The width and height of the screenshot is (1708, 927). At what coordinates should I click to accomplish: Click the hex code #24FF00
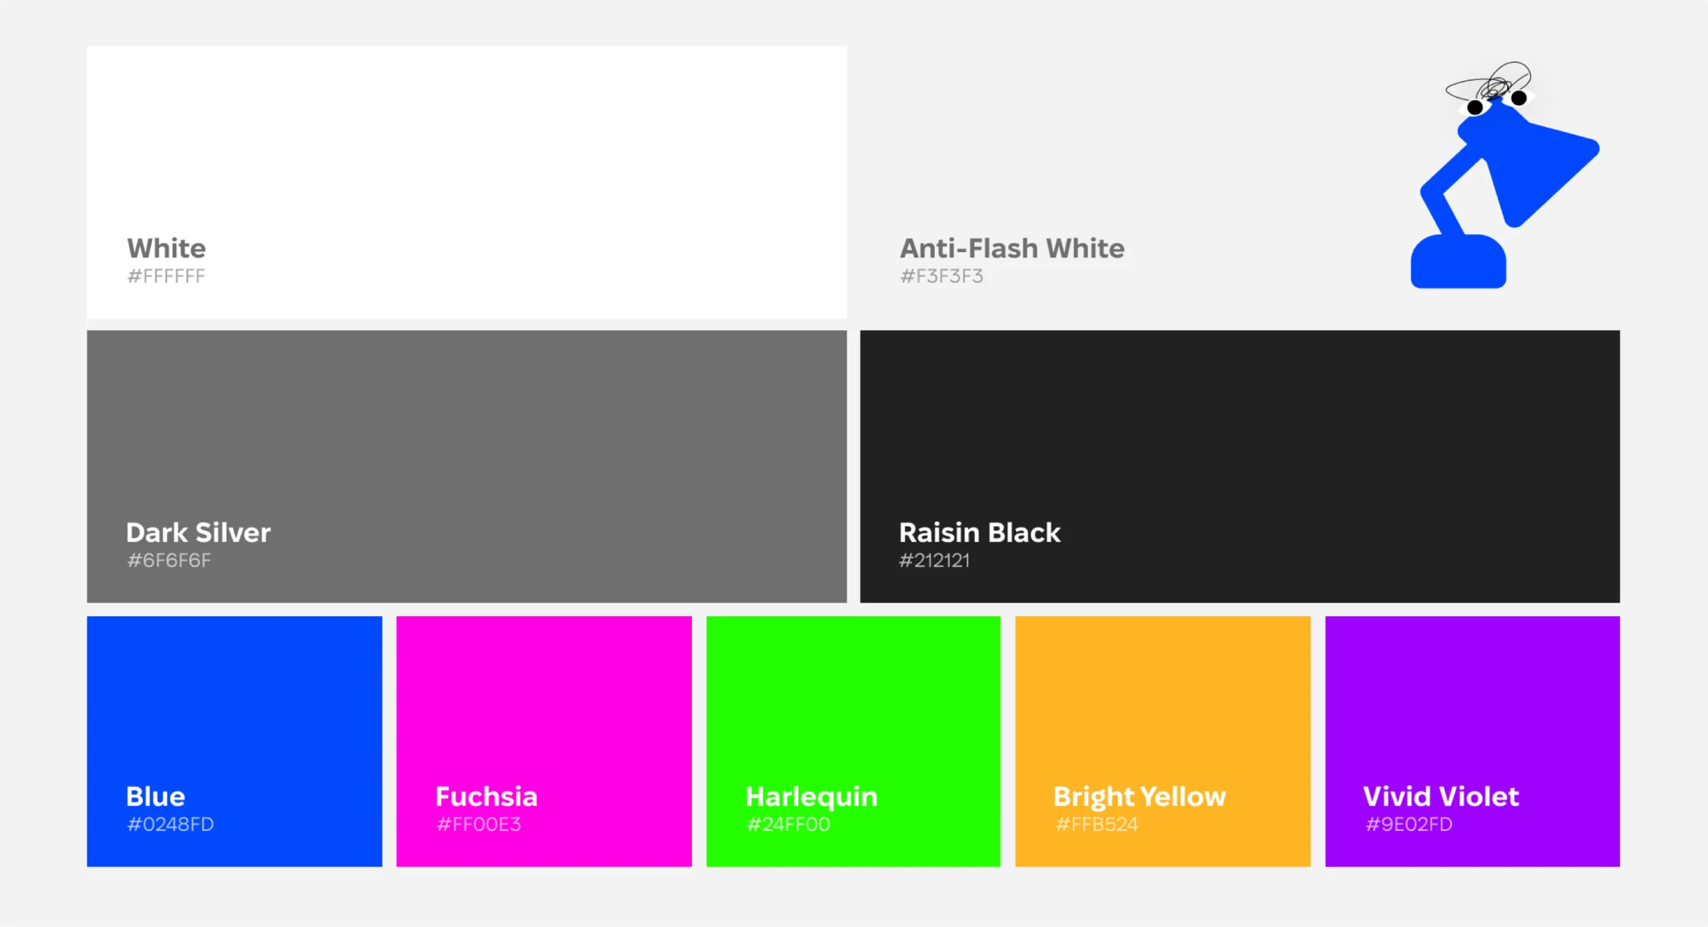point(788,824)
